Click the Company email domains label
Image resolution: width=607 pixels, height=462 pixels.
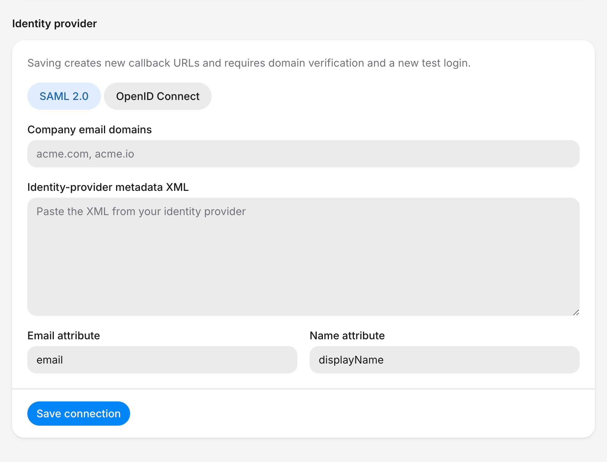click(90, 130)
